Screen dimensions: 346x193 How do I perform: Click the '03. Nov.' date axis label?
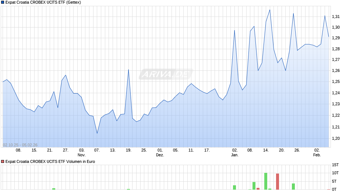82,153
